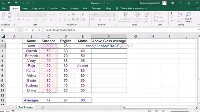200x112 pixels.
Task: Click the Cut scissors icon
Action: (x=10, y=13)
